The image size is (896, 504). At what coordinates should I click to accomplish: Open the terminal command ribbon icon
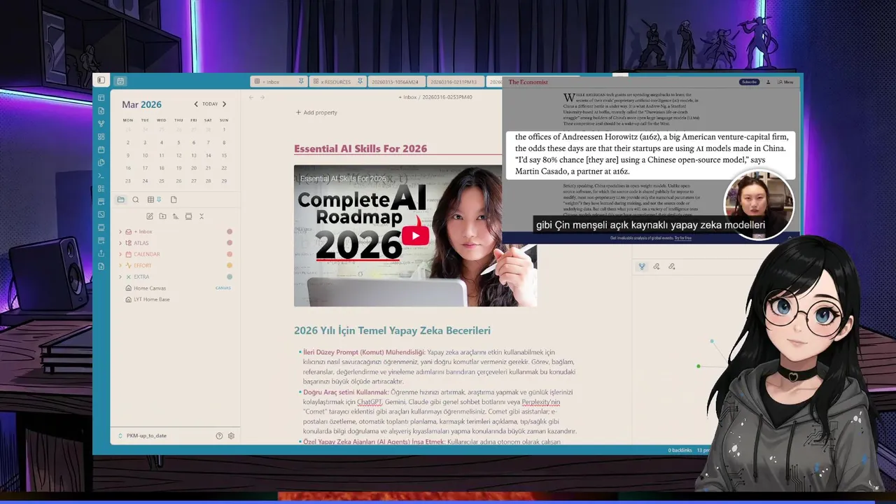[x=101, y=176]
